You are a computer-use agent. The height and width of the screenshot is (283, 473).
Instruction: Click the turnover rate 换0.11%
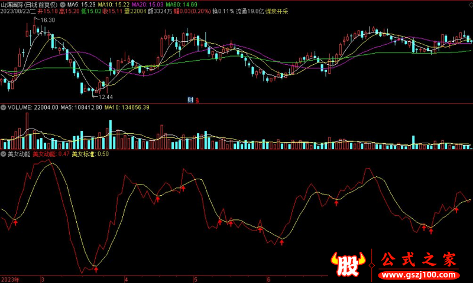pyautogui.click(x=223, y=11)
